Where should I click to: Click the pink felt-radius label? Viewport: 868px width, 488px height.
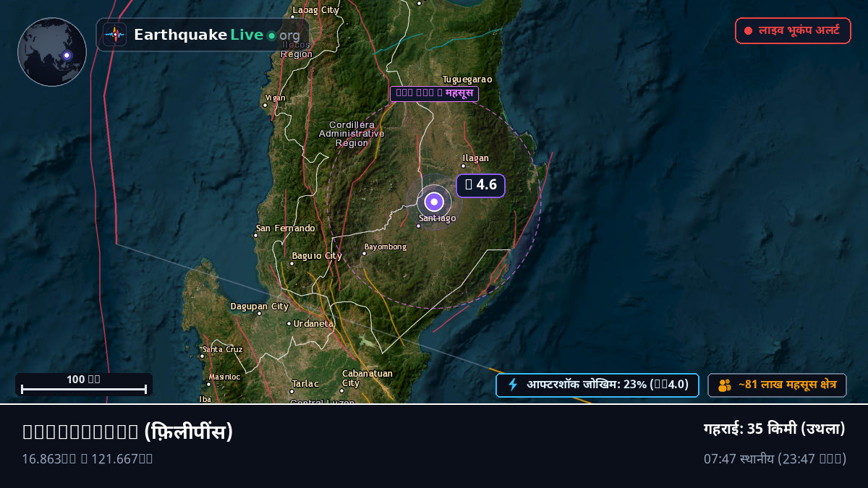[x=434, y=94]
